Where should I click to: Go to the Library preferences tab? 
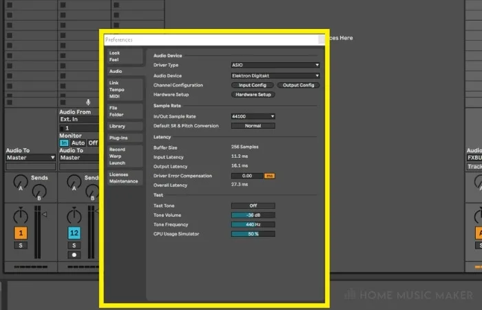coord(125,126)
